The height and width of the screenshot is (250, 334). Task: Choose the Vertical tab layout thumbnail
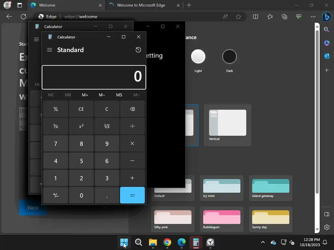coord(227,125)
